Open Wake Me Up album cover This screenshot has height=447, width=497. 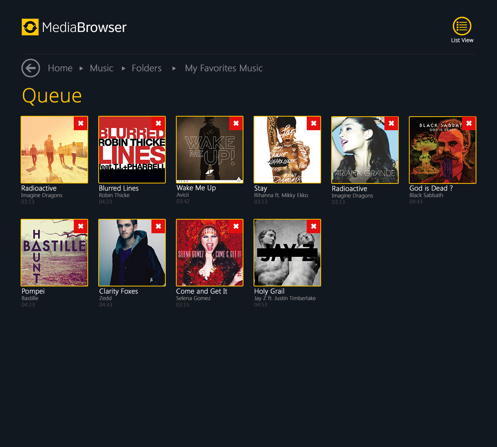(210, 150)
